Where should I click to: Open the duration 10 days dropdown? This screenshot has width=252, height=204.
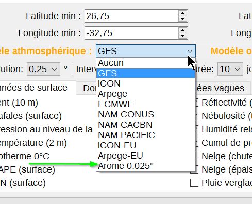click(x=230, y=69)
